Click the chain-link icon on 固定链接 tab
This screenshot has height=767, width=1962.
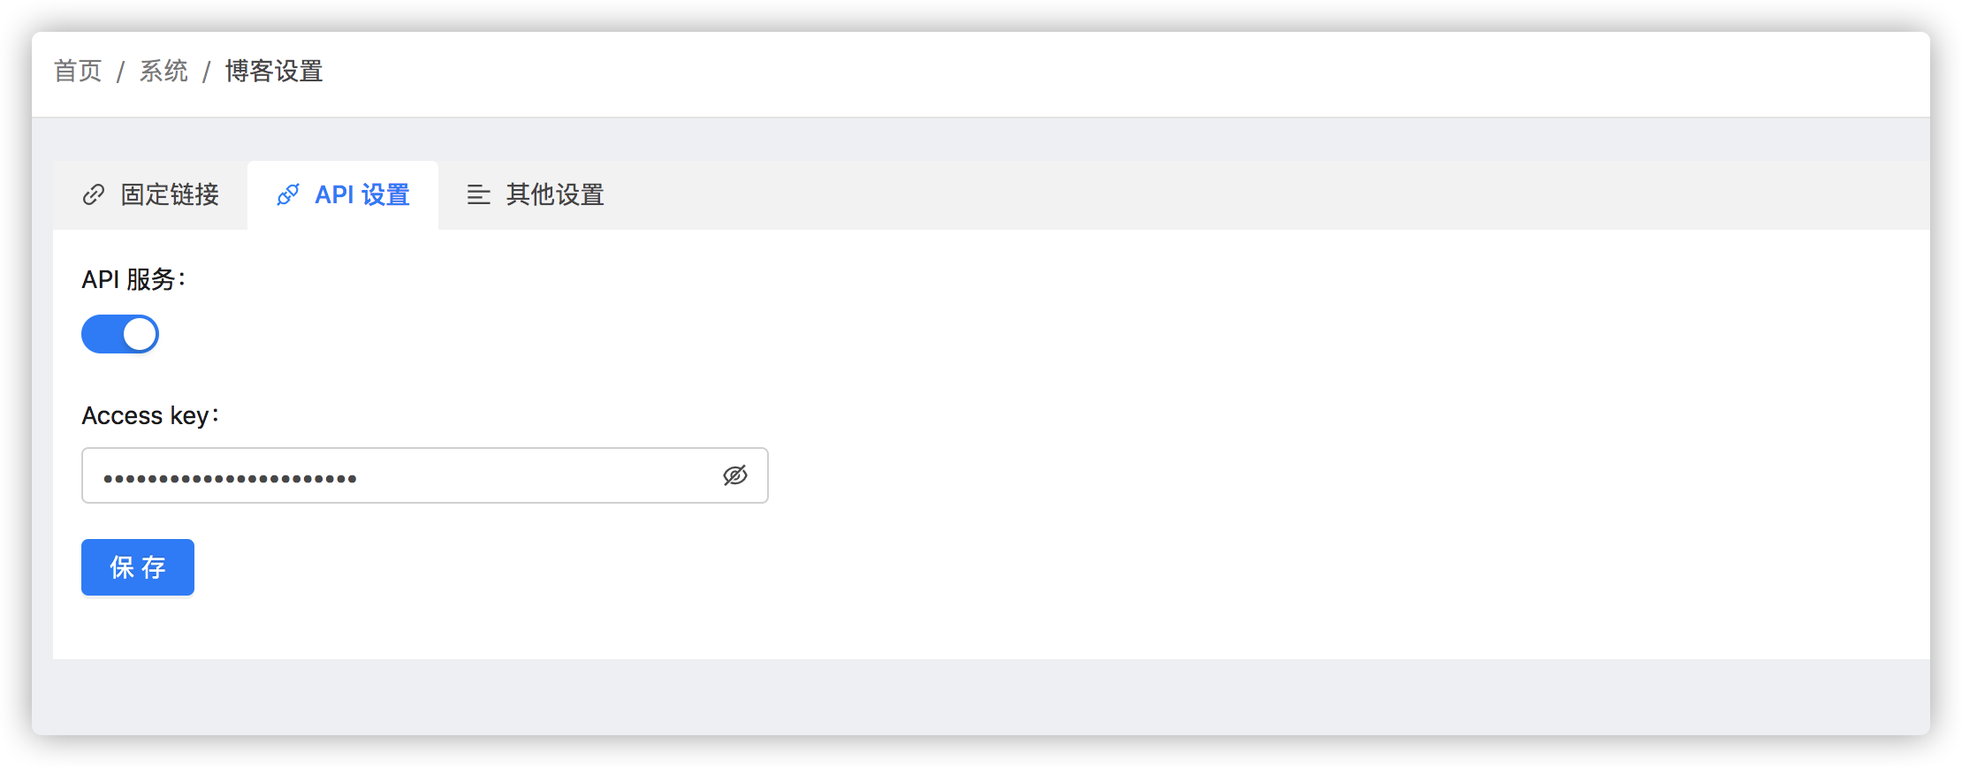point(94,194)
